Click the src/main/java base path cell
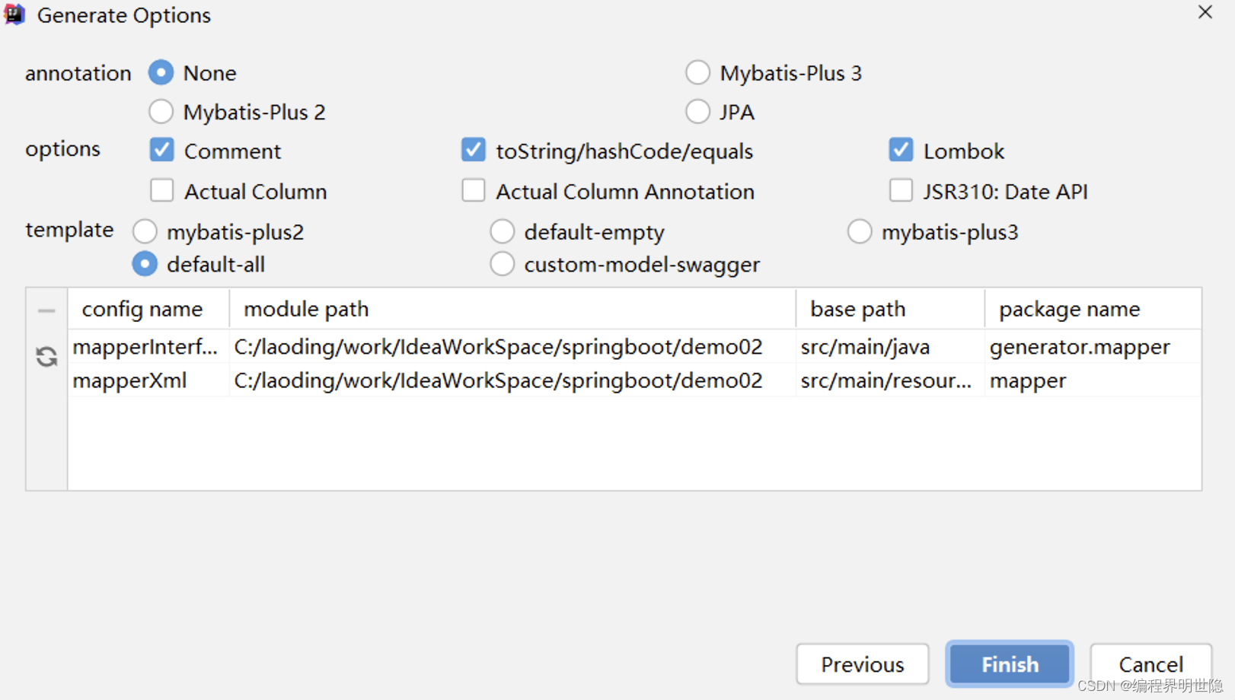 pyautogui.click(x=890, y=347)
